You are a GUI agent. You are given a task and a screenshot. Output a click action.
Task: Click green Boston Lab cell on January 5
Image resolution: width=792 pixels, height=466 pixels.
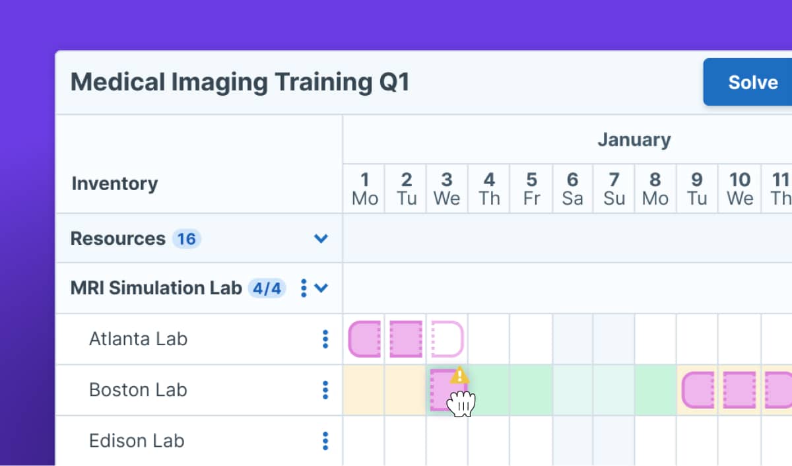tap(531, 390)
